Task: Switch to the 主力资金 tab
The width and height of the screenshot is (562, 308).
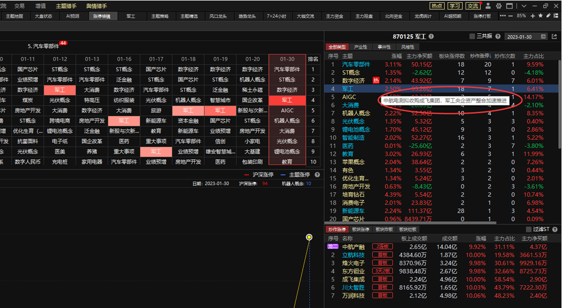Action: pyautogui.click(x=335, y=16)
